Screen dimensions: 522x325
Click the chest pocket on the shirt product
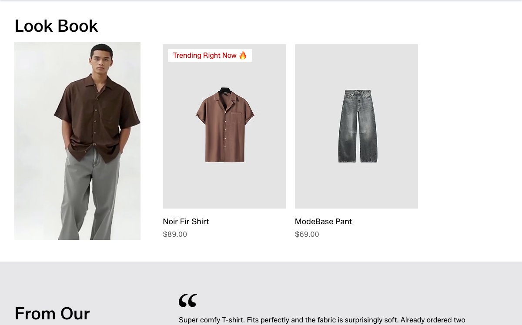[236, 117]
